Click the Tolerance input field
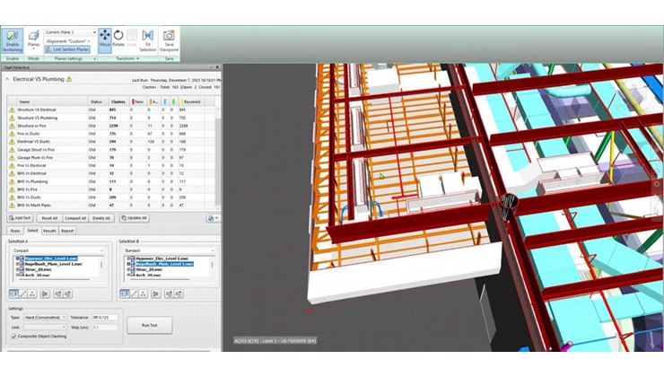The image size is (664, 377). 105,317
